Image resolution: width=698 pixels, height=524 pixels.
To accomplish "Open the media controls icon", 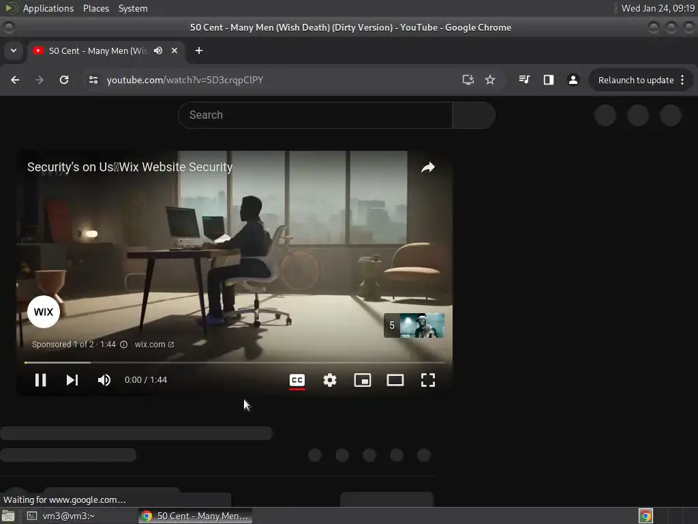I will pyautogui.click(x=524, y=80).
